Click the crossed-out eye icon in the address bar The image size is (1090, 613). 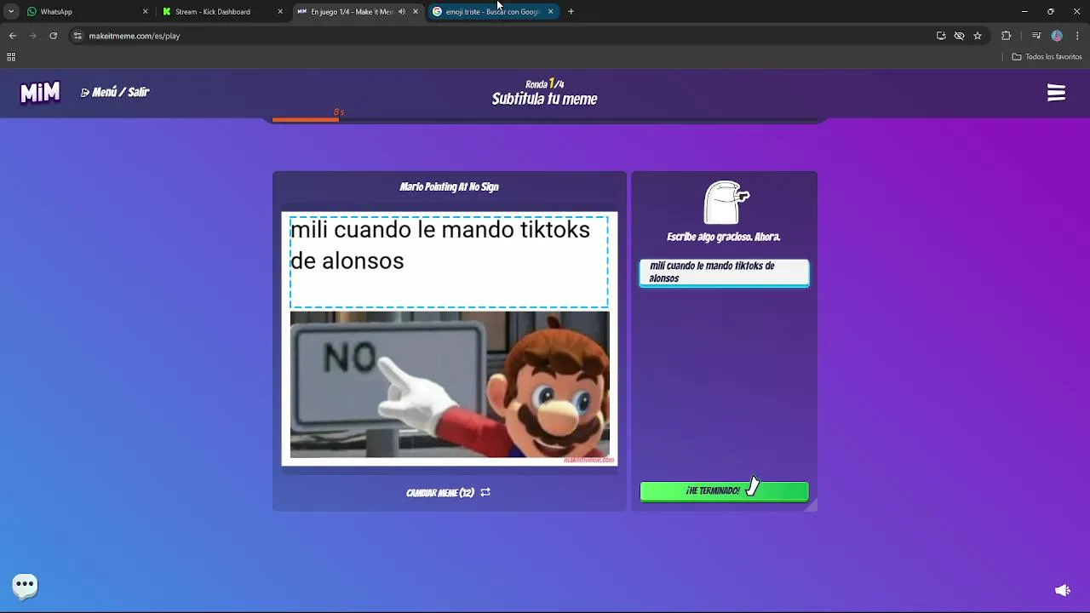coord(959,36)
